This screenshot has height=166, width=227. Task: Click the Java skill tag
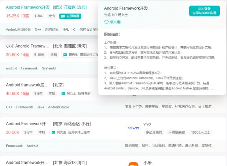(41, 107)
